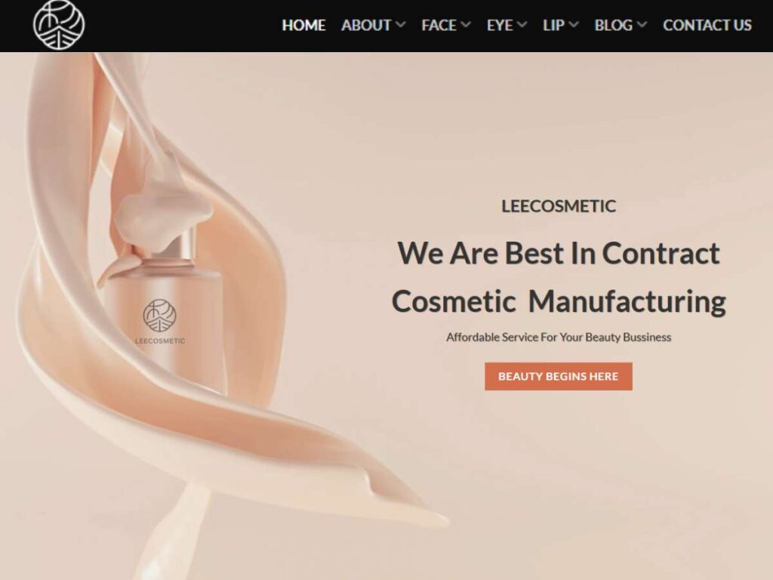Open the BLOG menu label
The height and width of the screenshot is (580, 773).
[613, 25]
